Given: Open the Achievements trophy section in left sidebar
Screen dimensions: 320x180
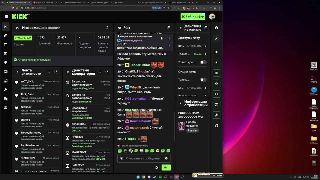Looking at the screenshot, I should pos(5,63).
